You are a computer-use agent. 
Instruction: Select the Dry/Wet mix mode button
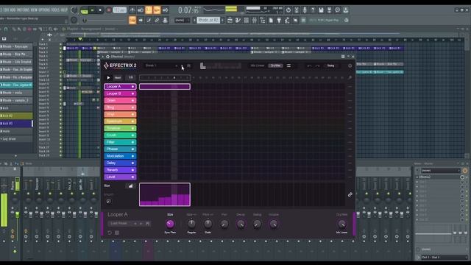[275, 66]
